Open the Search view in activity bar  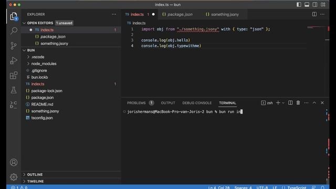14,30
